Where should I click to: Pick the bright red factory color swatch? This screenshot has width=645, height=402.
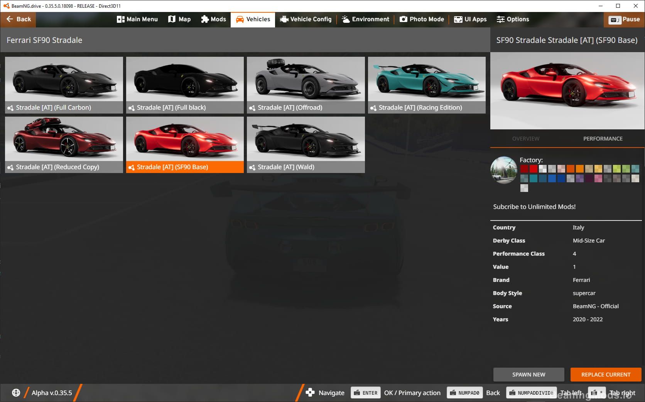[533, 169]
